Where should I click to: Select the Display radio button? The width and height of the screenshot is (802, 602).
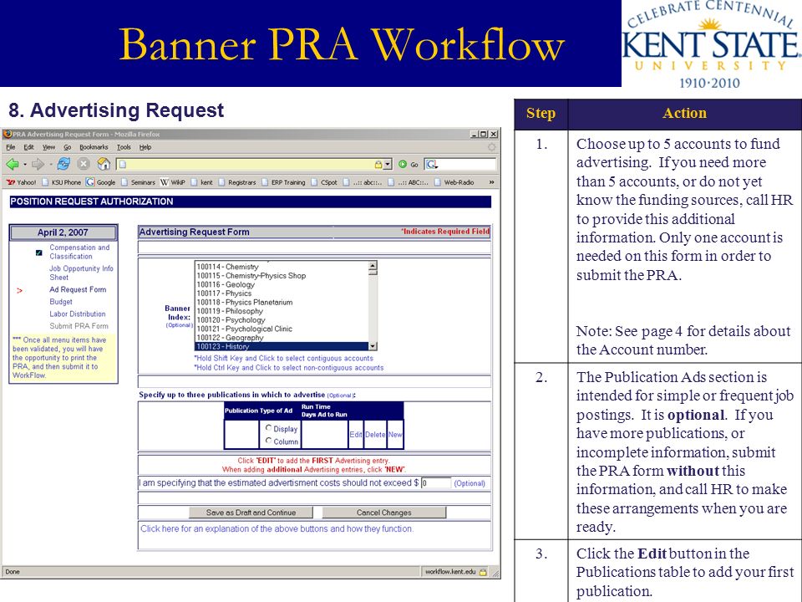(x=268, y=428)
